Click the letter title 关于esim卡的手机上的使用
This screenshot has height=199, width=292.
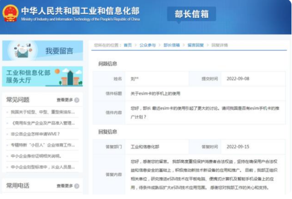click(155, 93)
